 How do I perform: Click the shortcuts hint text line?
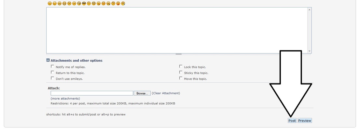[x=86, y=114]
